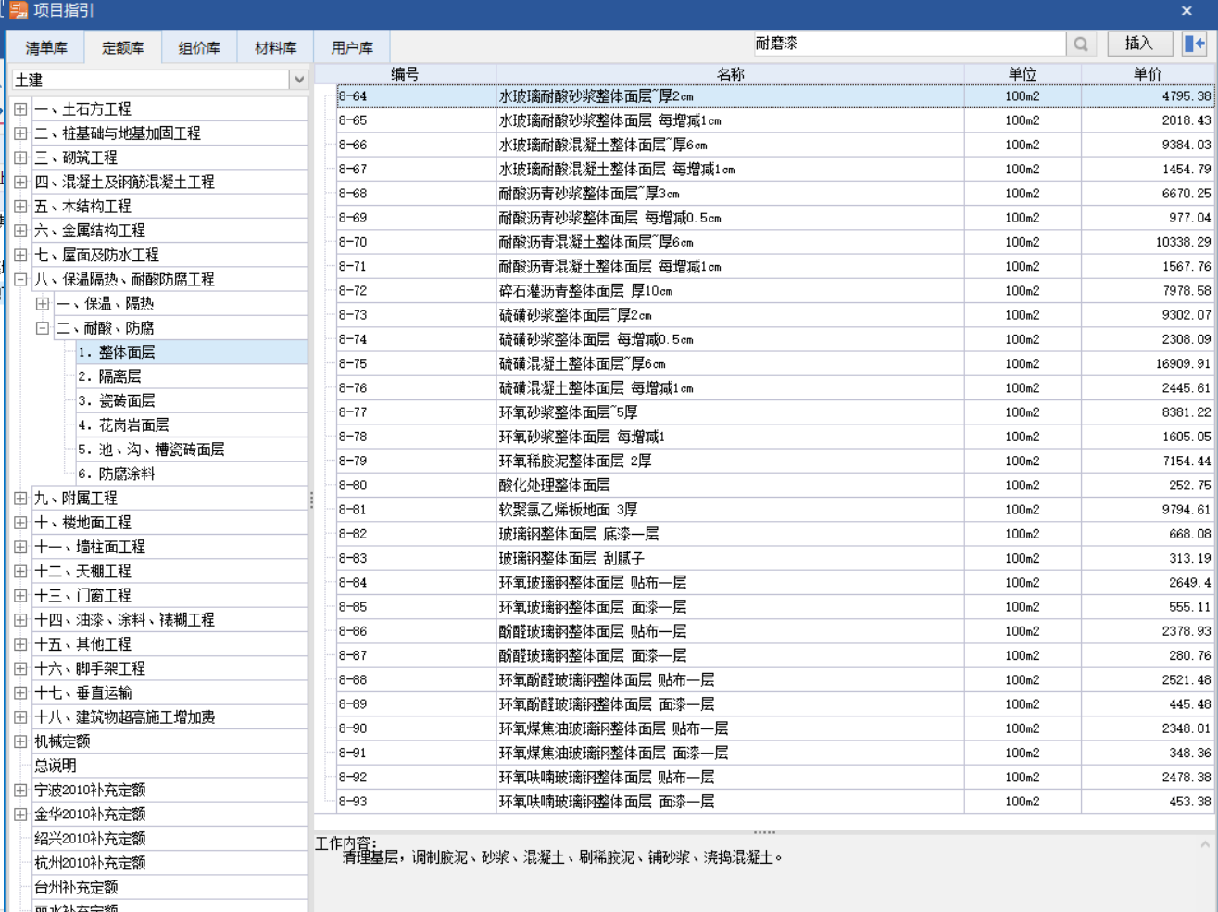Click 环氧煤焦油玻璃钢整体面层 贴布一层 cell

tap(730, 728)
